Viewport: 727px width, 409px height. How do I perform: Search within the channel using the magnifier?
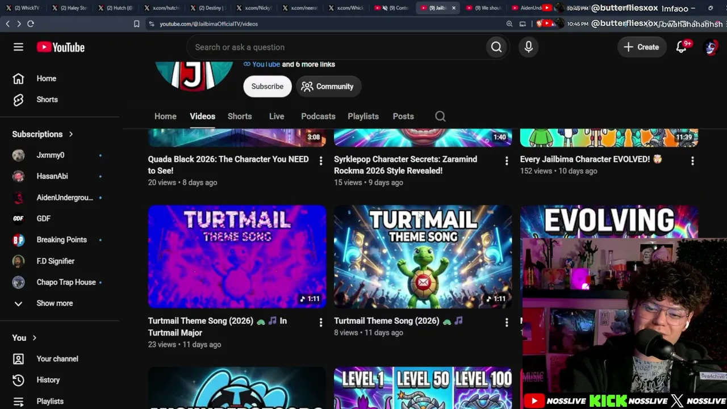click(440, 116)
